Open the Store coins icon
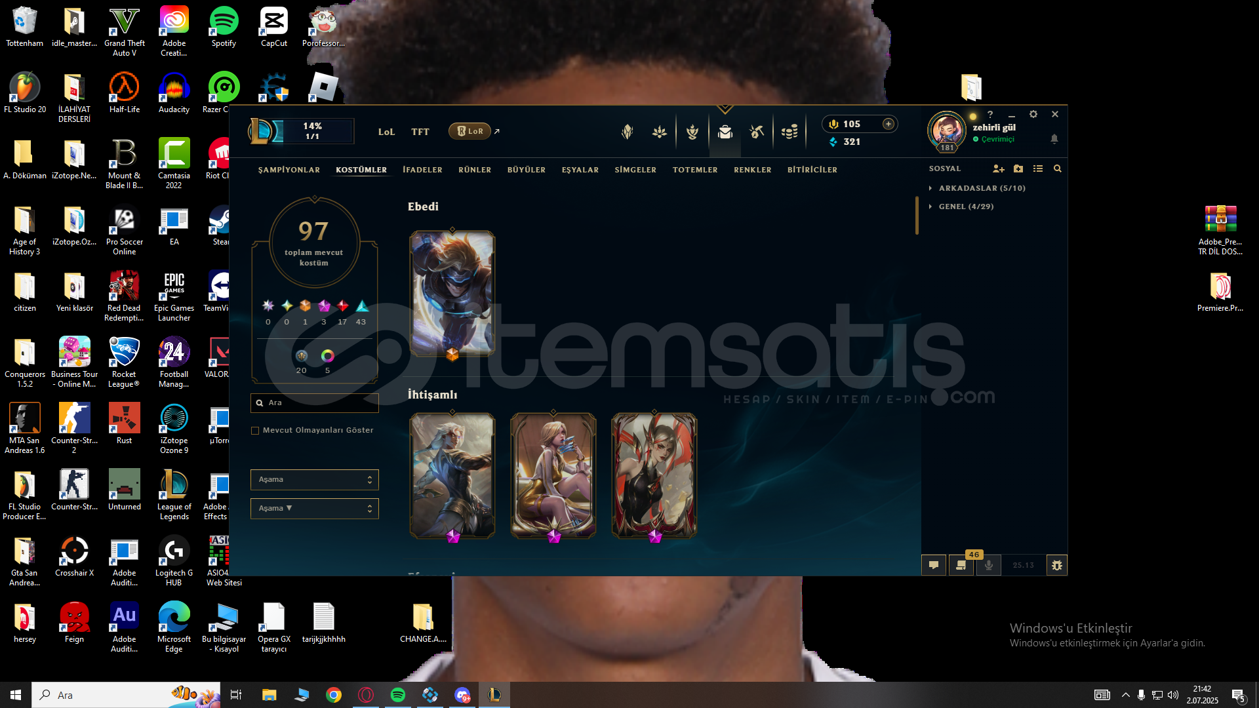Image resolution: width=1259 pixels, height=708 pixels. 789,132
